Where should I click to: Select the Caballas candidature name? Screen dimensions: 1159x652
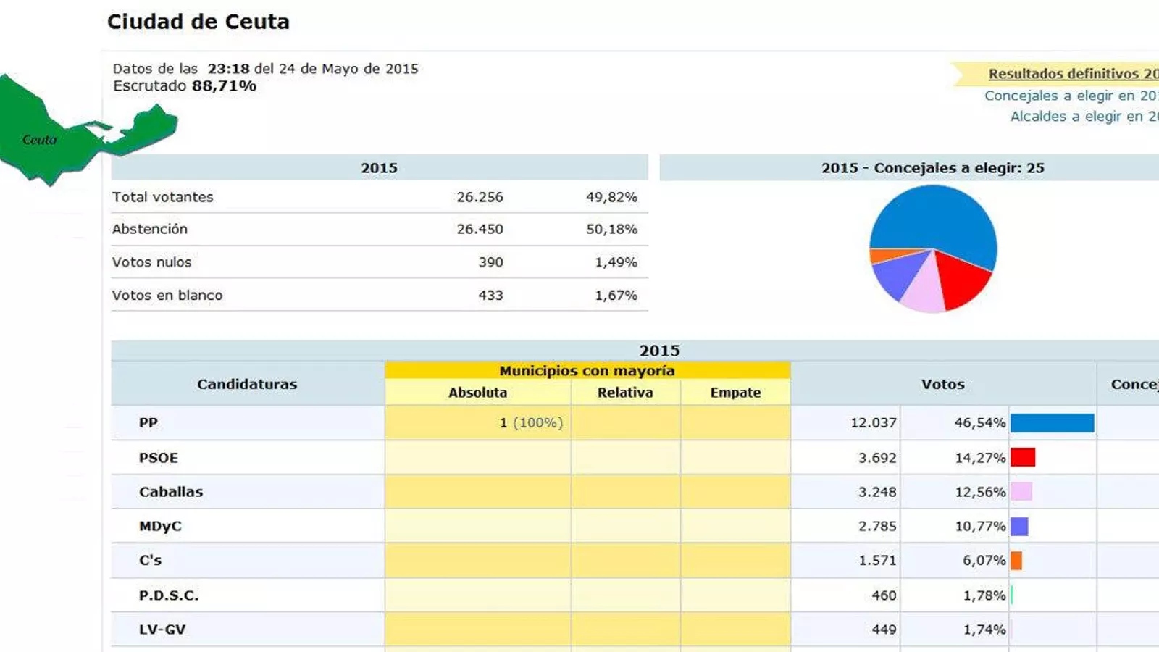[171, 492]
